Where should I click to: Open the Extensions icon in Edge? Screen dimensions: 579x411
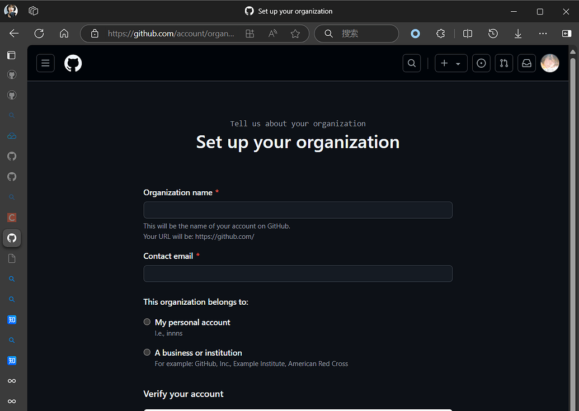click(441, 34)
